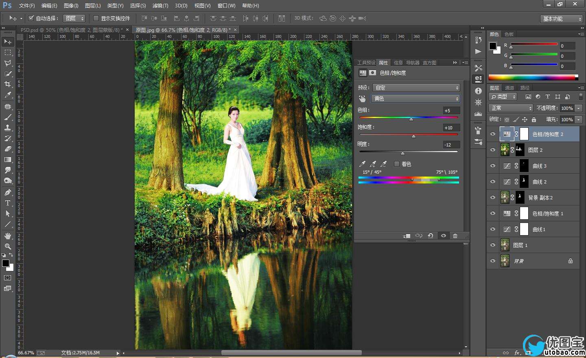The image size is (586, 358).
Task: Enable Show Transform Controls checkbox
Action: 96,18
